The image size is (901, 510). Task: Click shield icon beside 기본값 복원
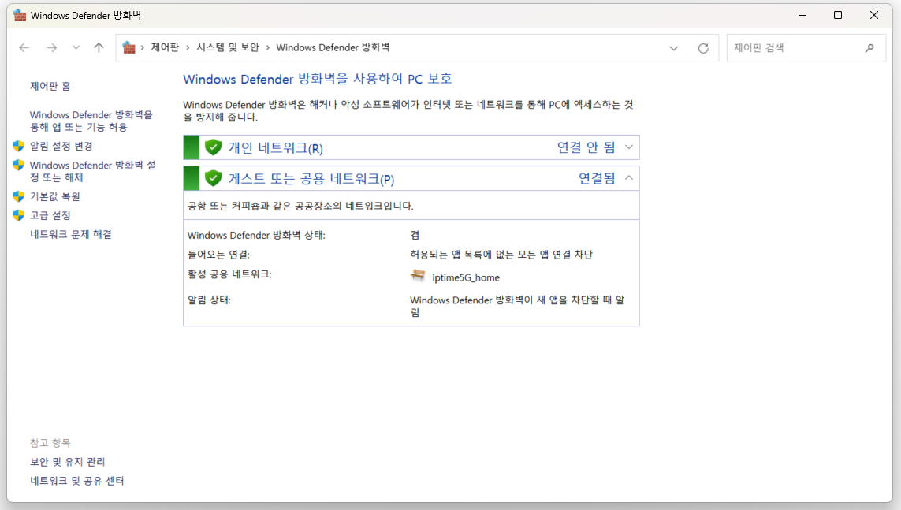click(x=18, y=196)
